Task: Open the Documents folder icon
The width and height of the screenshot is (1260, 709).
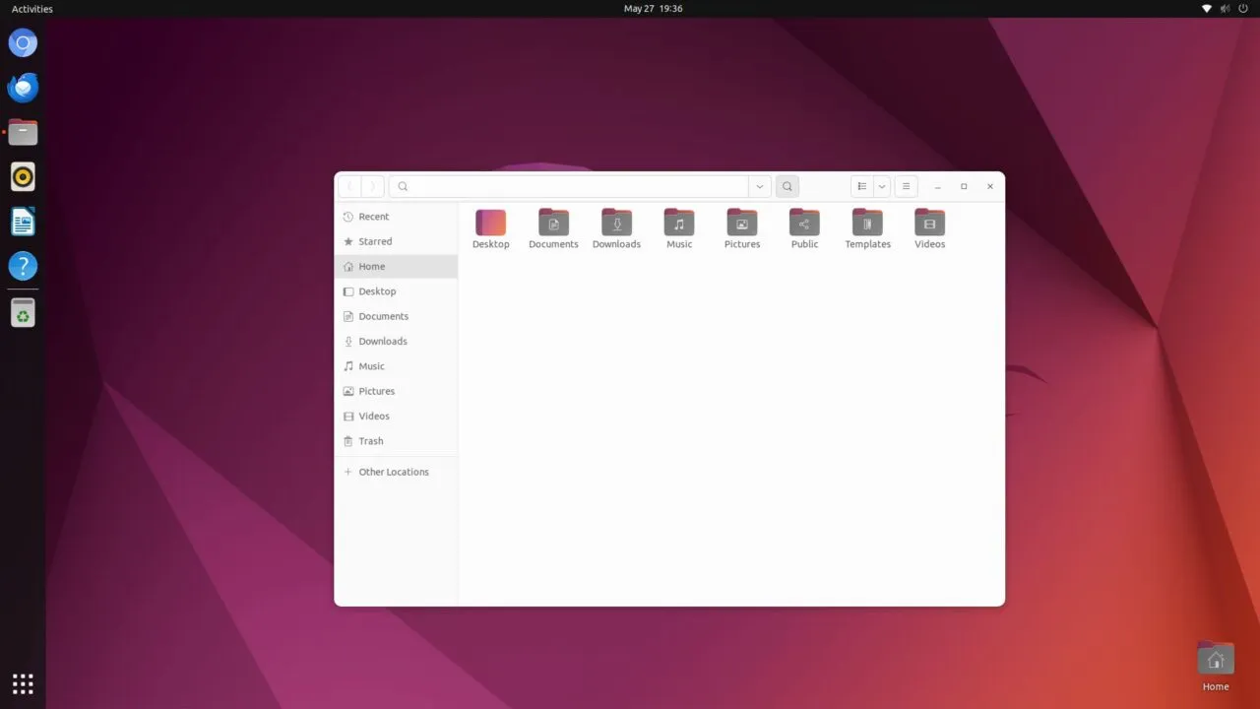Action: 553,223
